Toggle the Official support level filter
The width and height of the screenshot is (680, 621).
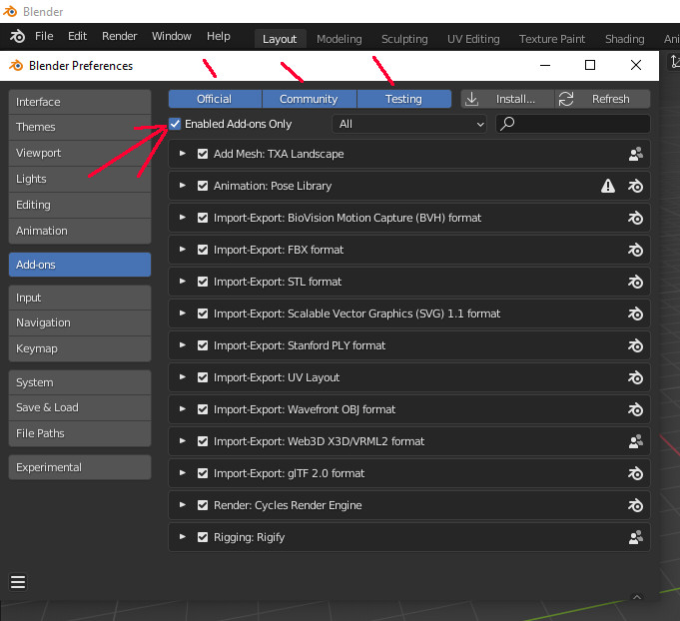[215, 99]
